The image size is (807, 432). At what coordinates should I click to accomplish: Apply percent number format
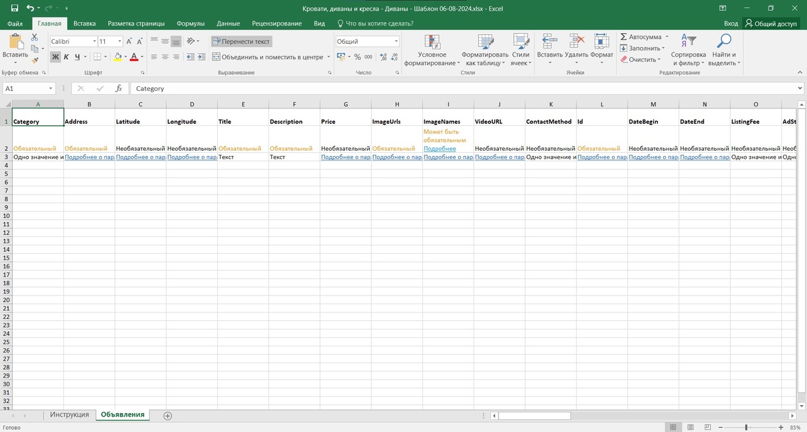tap(357, 57)
